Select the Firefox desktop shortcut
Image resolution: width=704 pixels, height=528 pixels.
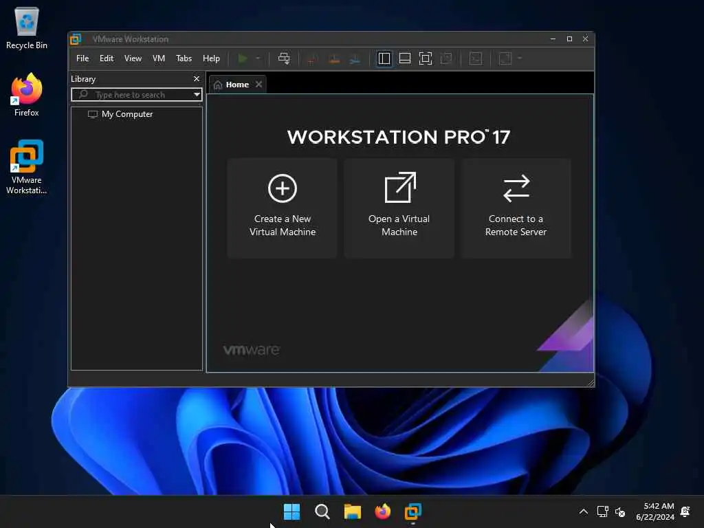27,94
